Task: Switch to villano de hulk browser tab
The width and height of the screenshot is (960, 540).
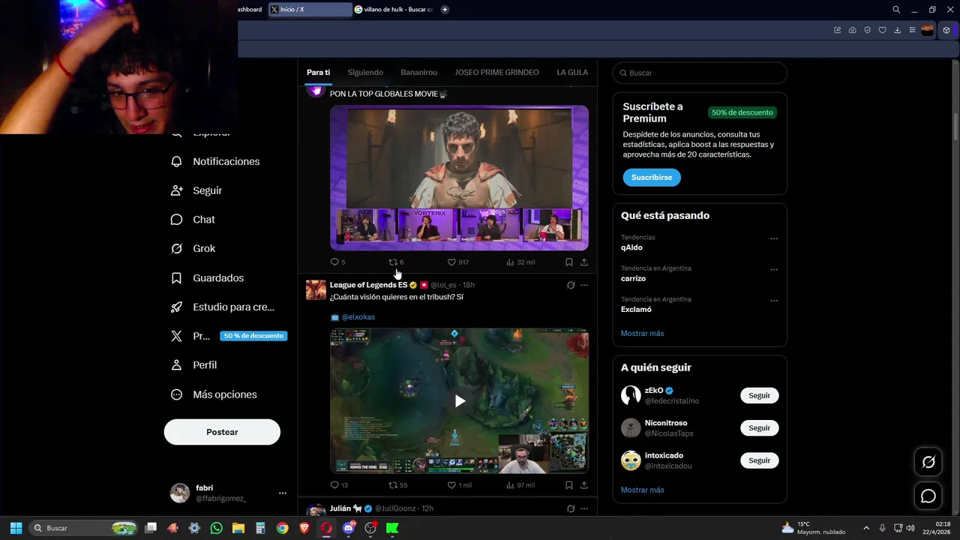Action: [x=394, y=10]
